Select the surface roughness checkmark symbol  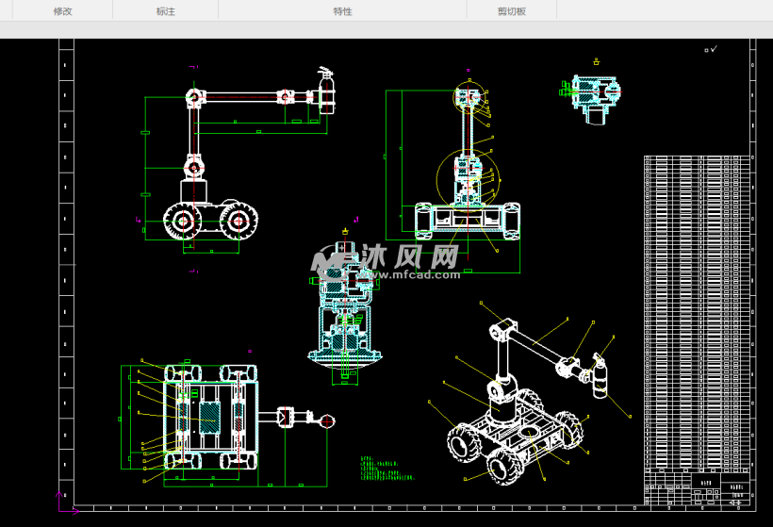tap(712, 48)
